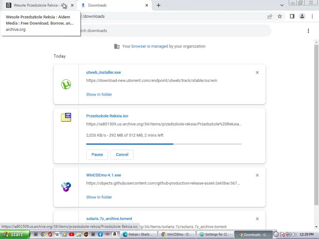Select the Downloads tab
This screenshot has height=239, width=319.
click(x=115, y=5)
